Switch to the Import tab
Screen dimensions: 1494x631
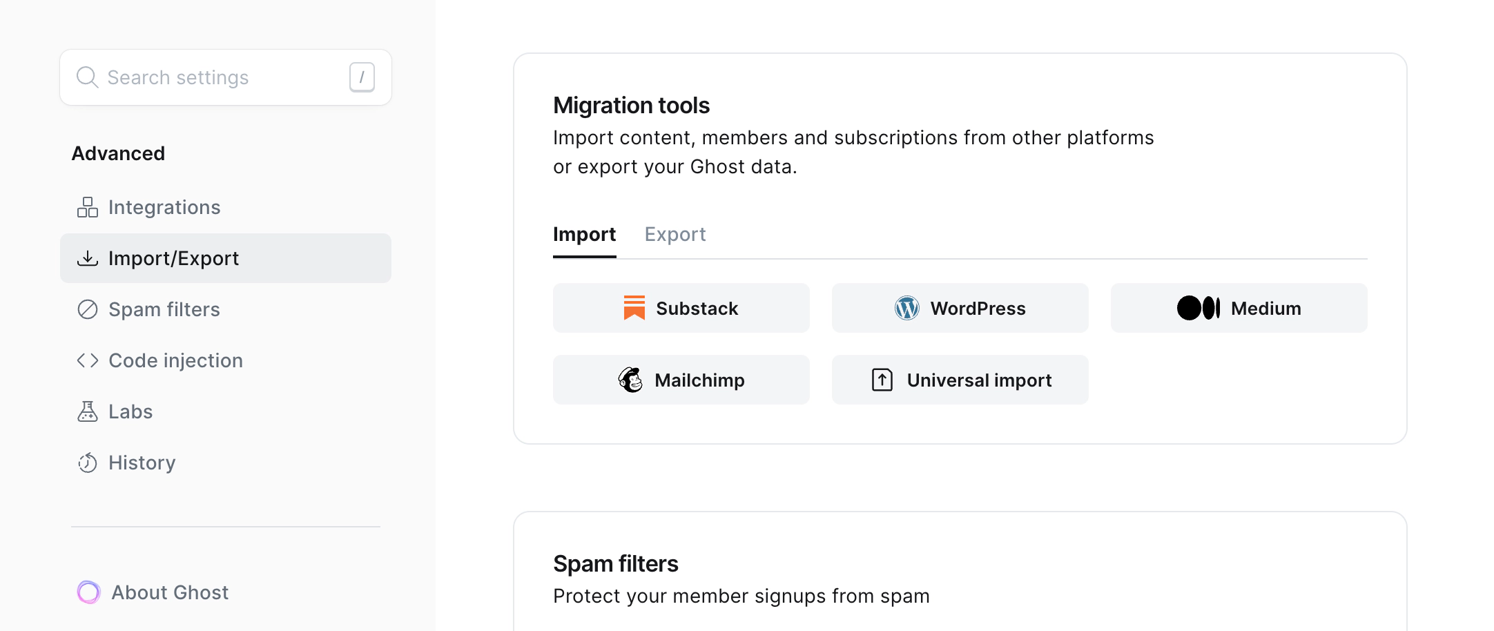coord(584,234)
